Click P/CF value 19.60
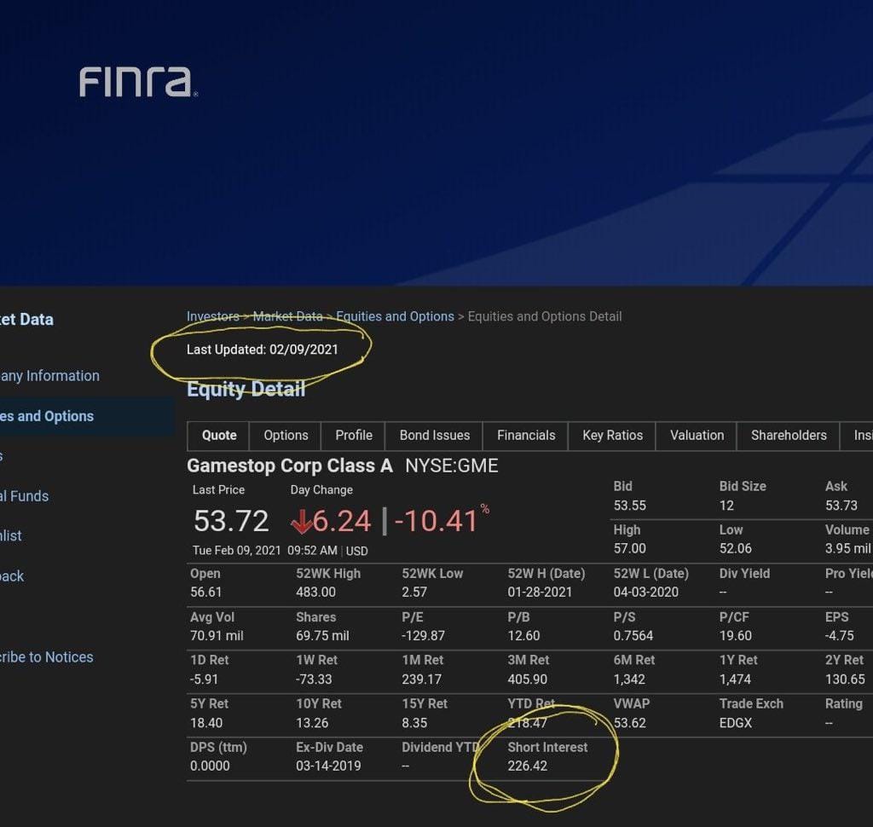The width and height of the screenshot is (873, 827). 736,635
